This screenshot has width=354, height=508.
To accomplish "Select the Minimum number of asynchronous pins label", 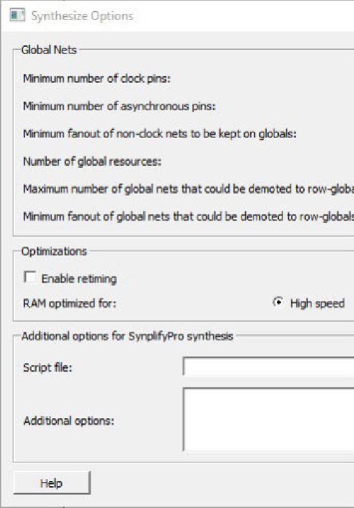I will click(x=119, y=106).
